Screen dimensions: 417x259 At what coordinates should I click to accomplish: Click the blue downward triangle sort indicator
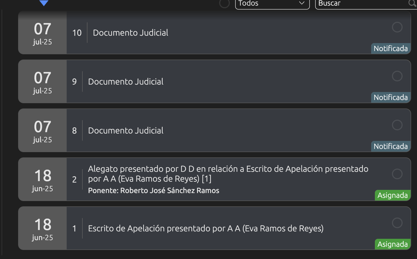pyautogui.click(x=44, y=3)
